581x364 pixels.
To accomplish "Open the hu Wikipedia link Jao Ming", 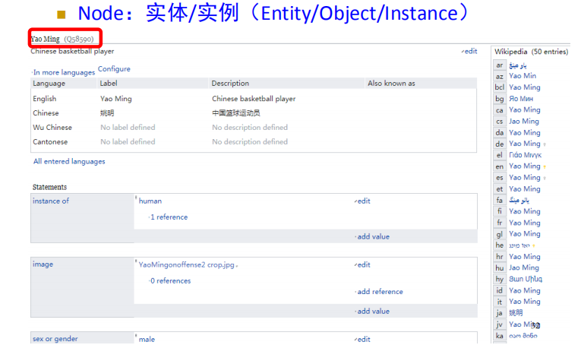I will tap(524, 267).
